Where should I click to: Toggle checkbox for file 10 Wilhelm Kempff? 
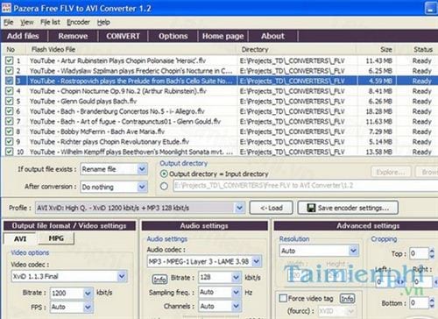coord(10,152)
